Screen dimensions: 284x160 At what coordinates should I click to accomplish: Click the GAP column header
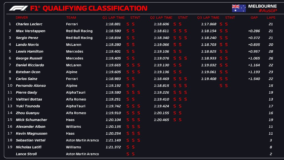pos(254,17)
